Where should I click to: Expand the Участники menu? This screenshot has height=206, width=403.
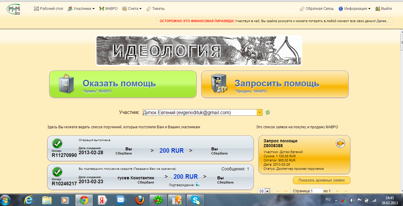[81, 9]
